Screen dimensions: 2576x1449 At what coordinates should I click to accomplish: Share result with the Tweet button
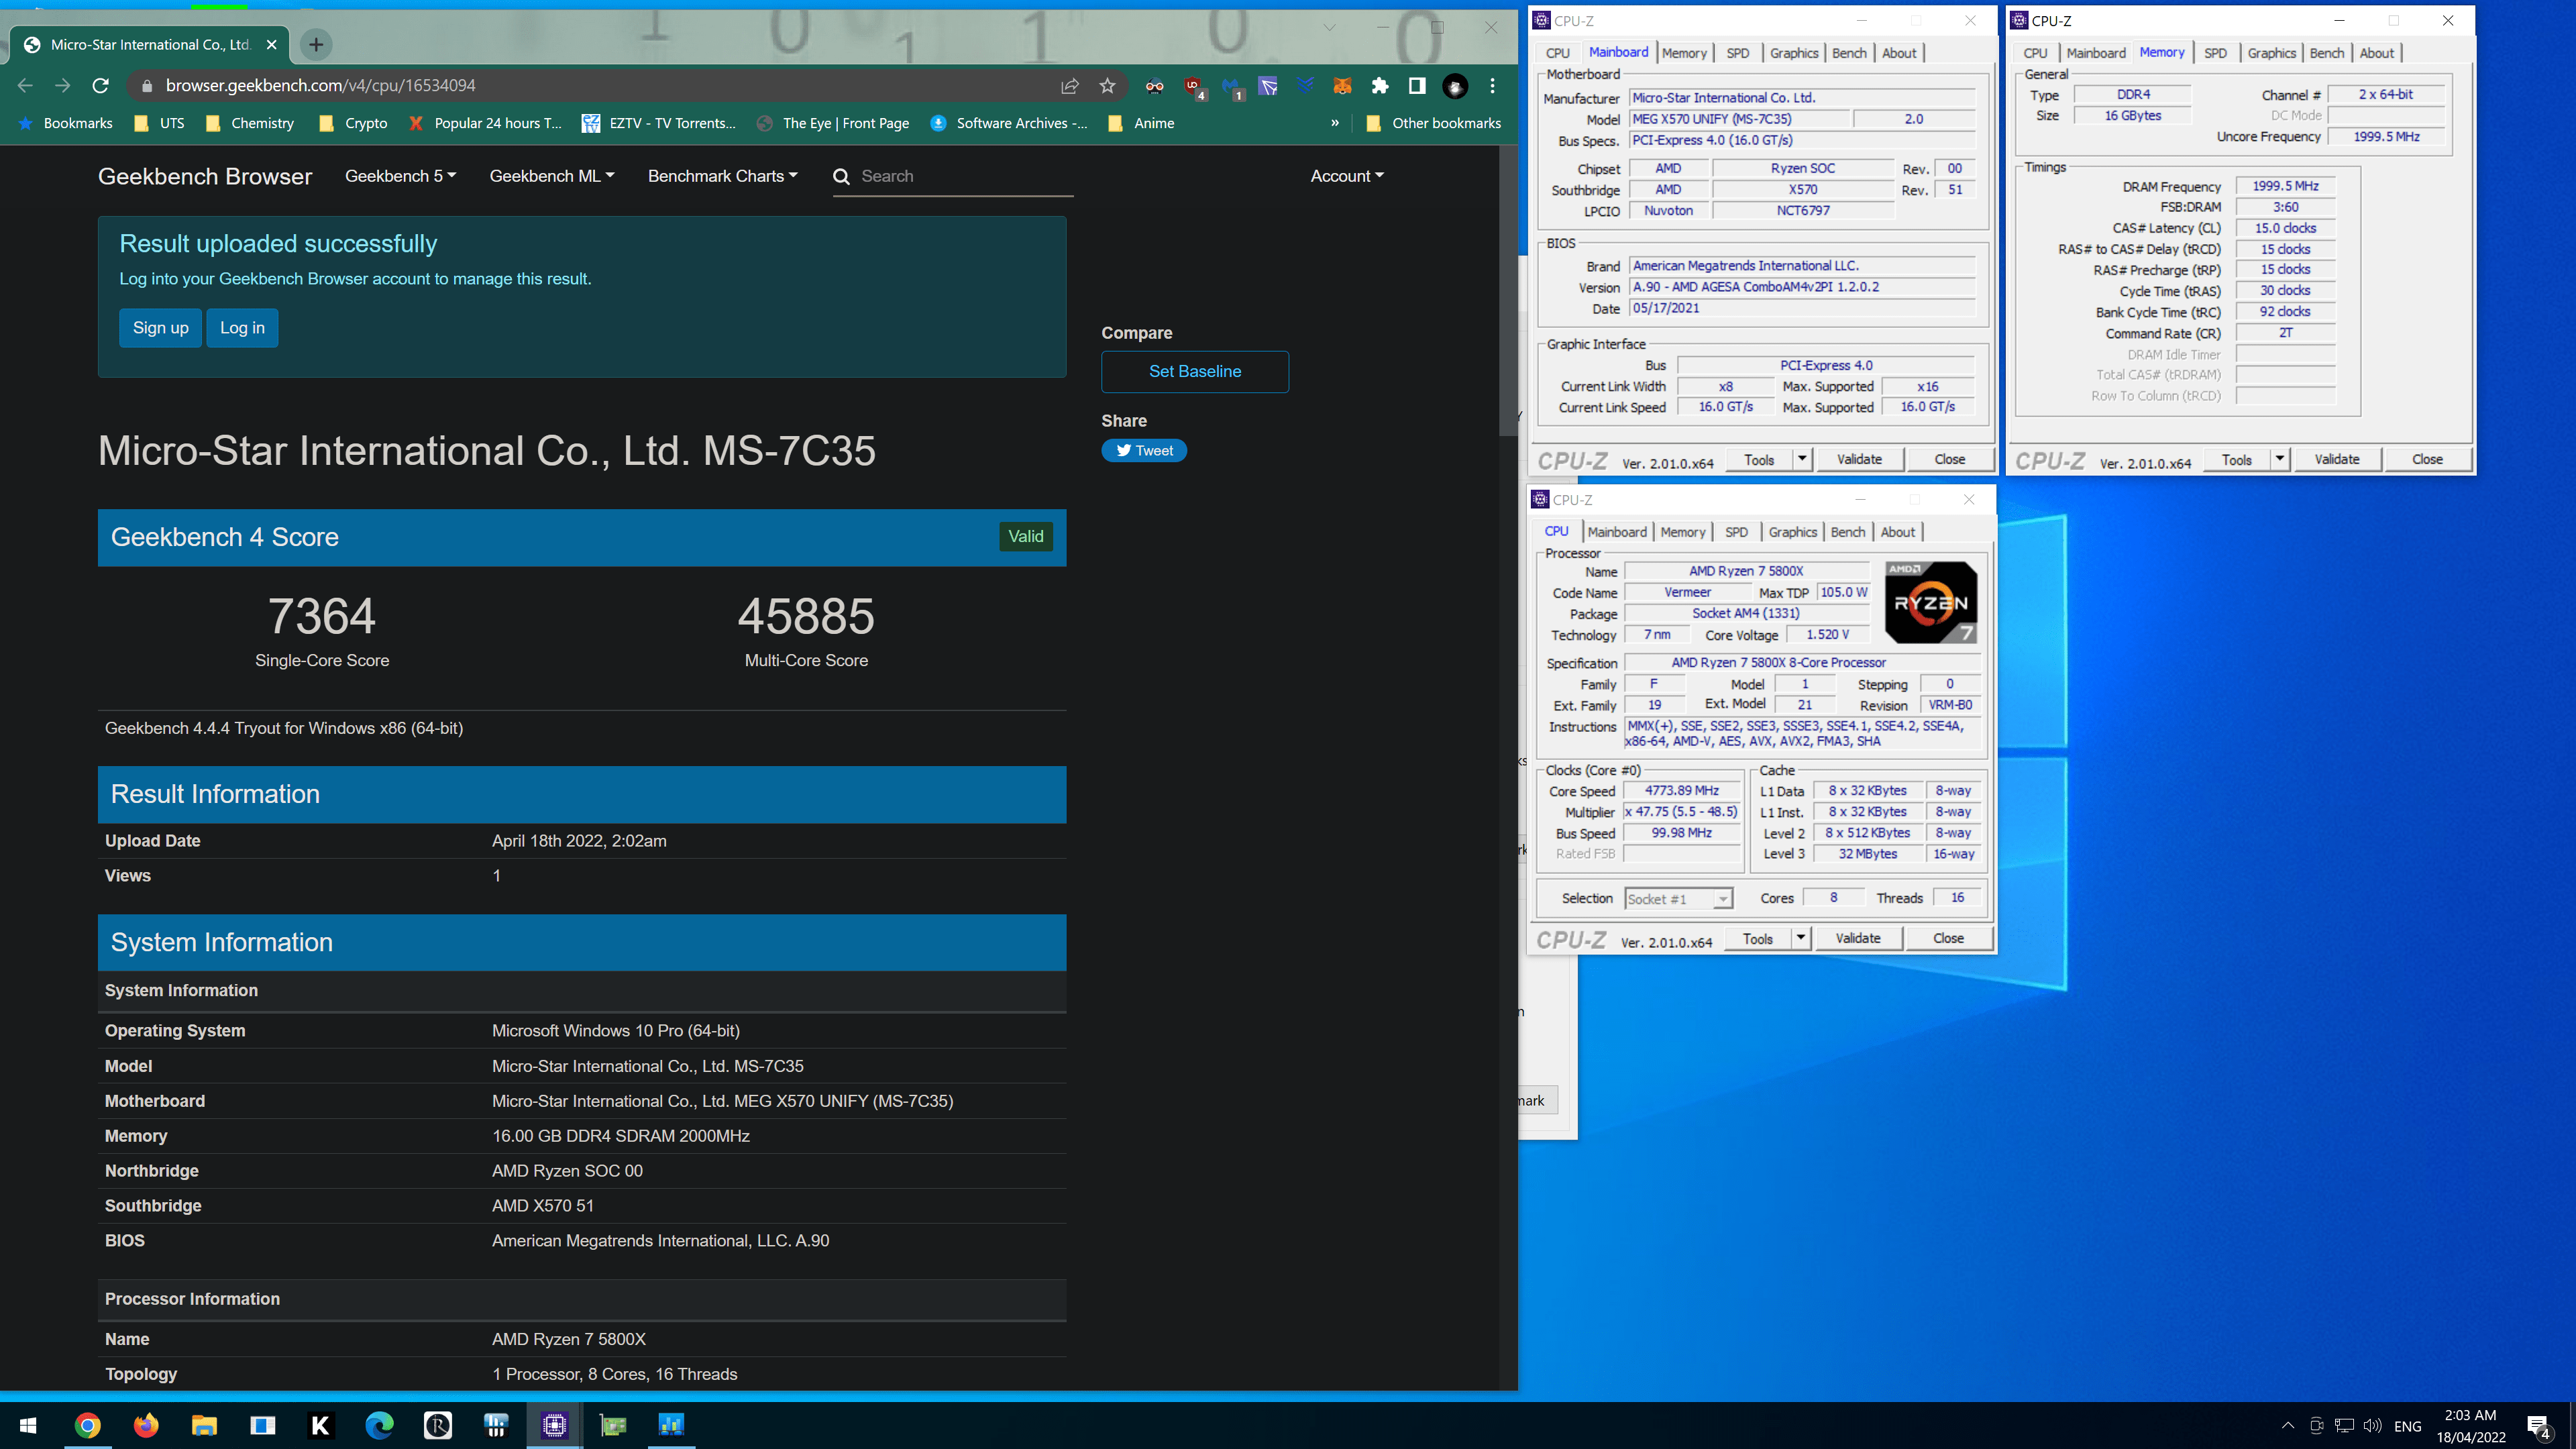[x=1144, y=451]
